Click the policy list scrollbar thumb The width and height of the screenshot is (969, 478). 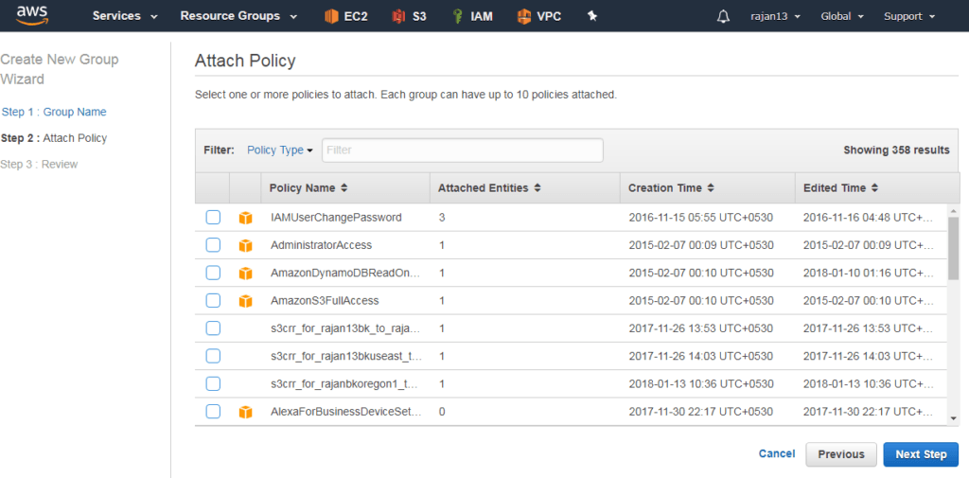click(x=953, y=248)
